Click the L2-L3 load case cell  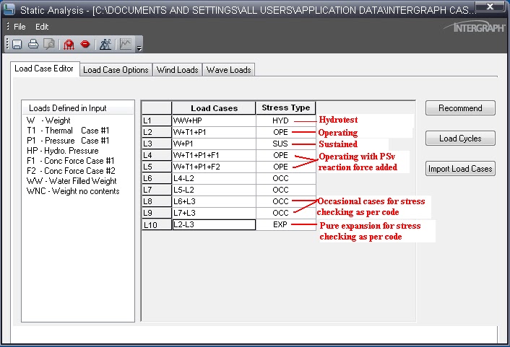214,224
